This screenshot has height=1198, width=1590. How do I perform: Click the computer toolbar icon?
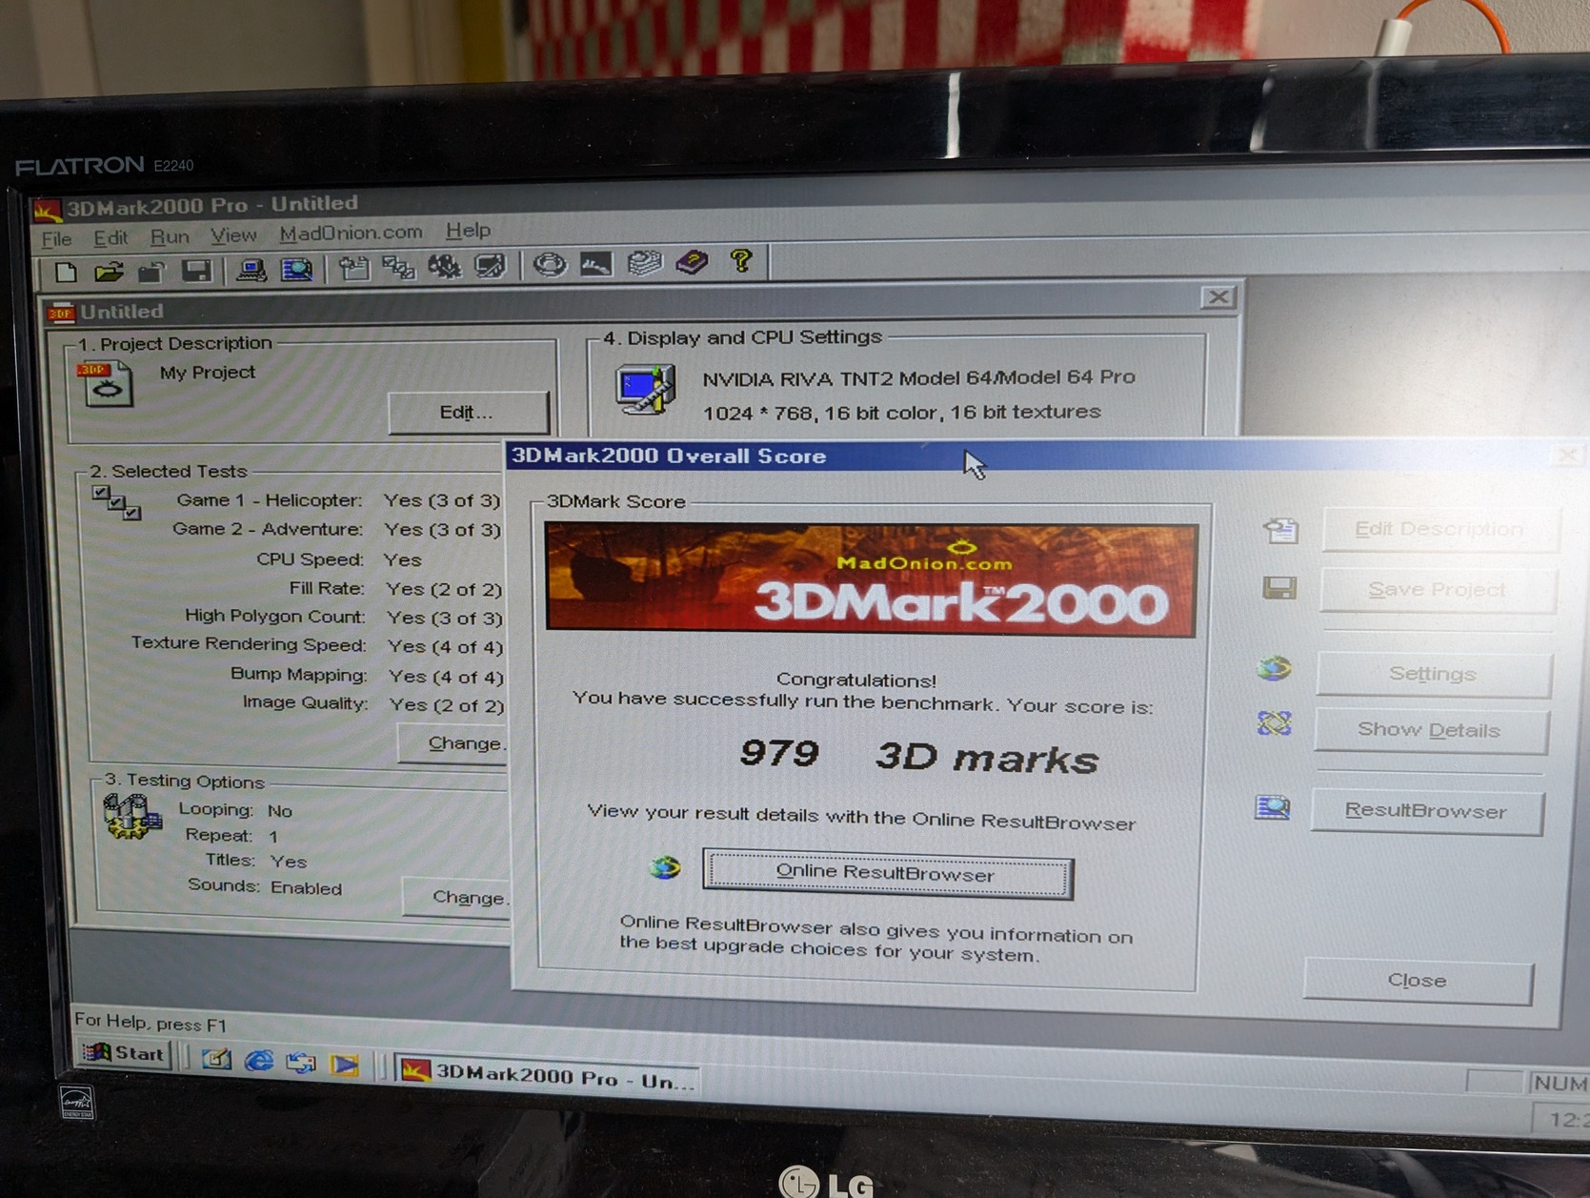(x=251, y=270)
